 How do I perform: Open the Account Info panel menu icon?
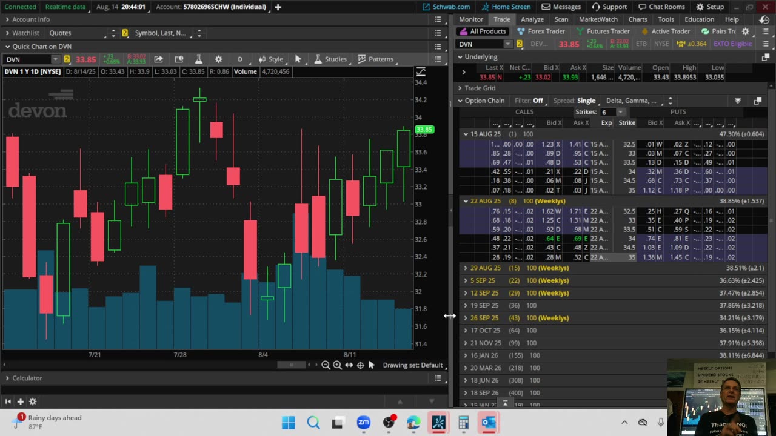coord(438,19)
